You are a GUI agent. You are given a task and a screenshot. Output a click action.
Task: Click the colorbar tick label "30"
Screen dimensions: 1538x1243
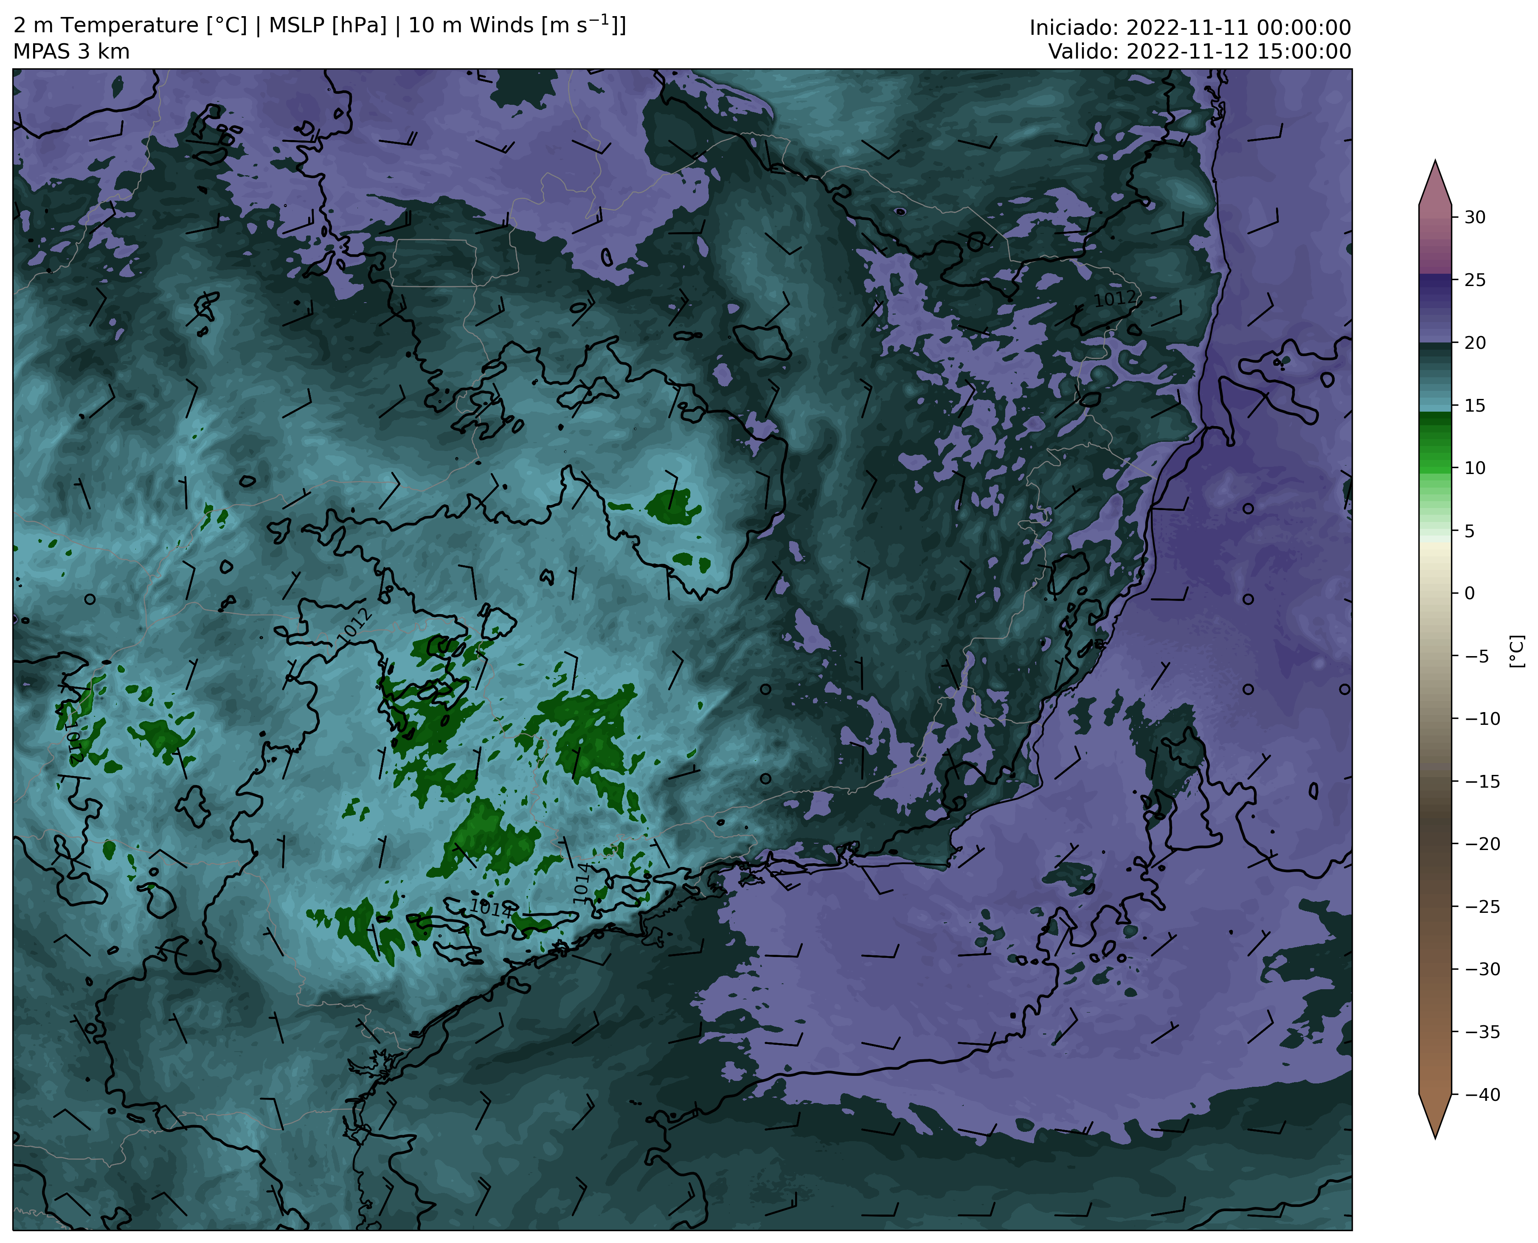pyautogui.click(x=1474, y=217)
